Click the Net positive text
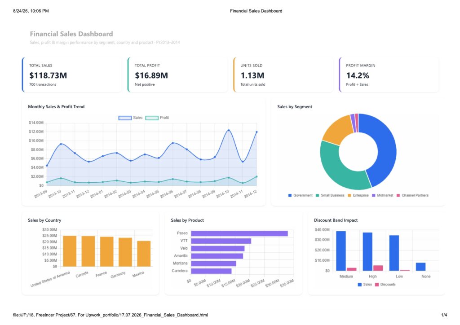This screenshot has width=460, height=325. coord(145,84)
